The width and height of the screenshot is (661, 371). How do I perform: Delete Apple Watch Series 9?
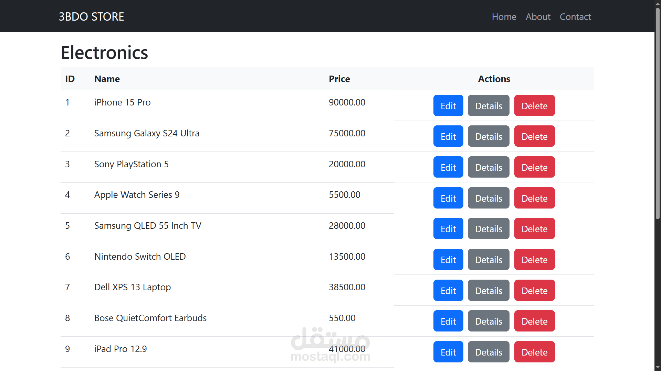pyautogui.click(x=534, y=198)
